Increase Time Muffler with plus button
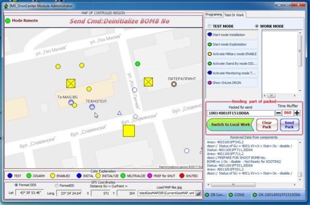The width and height of the screenshot is (310, 205). (297, 113)
